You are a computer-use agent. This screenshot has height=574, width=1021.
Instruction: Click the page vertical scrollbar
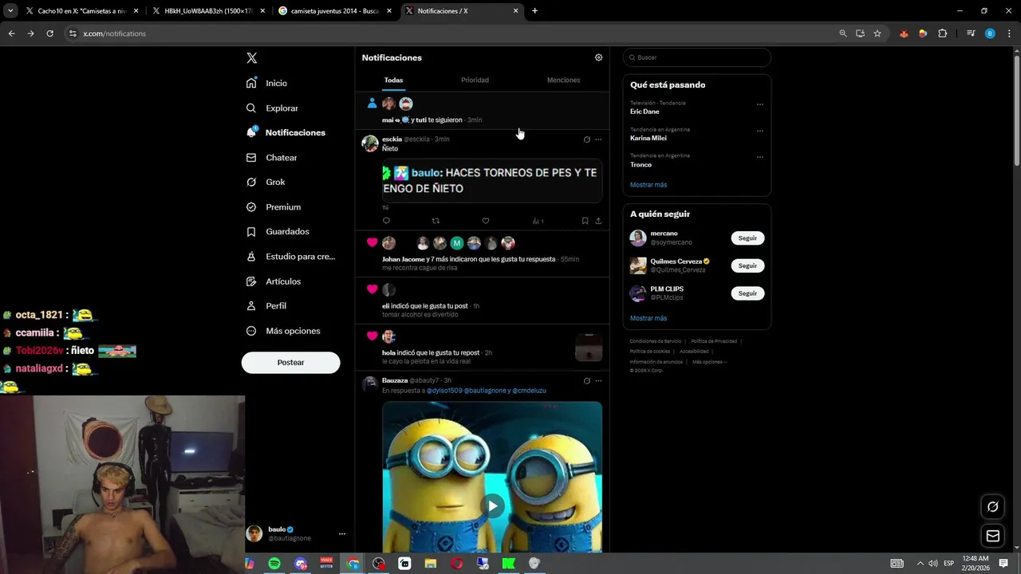click(1016, 112)
